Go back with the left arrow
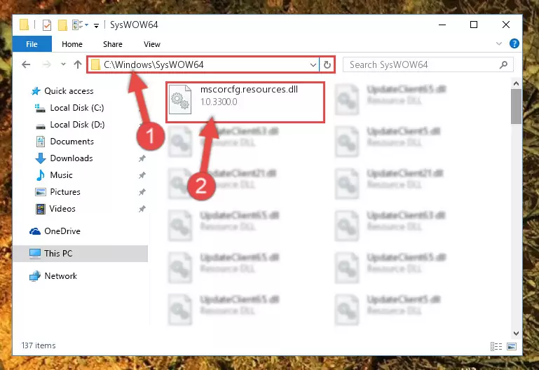This screenshot has height=370, width=539. [26, 64]
